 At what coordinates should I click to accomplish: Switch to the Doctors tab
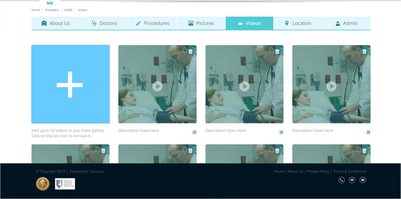tap(104, 23)
